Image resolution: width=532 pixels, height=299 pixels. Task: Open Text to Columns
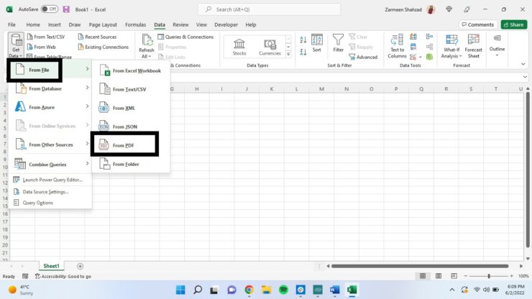[397, 46]
